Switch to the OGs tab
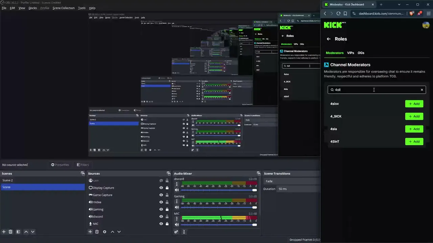Screen dimensions: 433x243 point(361,53)
